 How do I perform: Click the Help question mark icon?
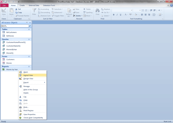pos(171,5)
